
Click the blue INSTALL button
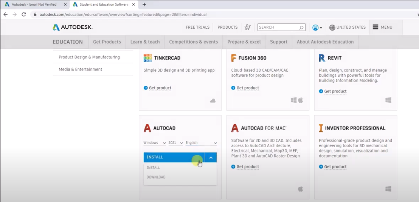click(174, 157)
